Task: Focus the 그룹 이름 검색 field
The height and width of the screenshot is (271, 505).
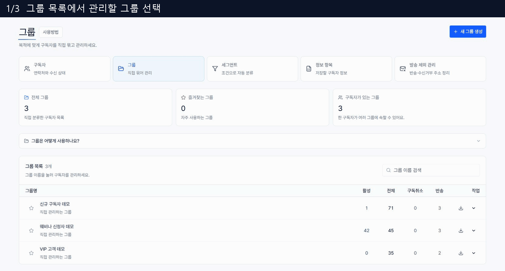Action: [x=431, y=170]
